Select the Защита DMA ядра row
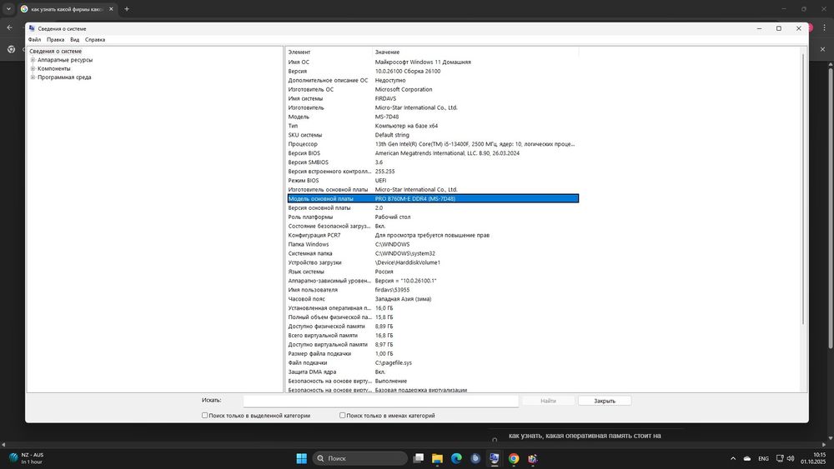Viewport: 834px width, 469px height. click(432, 372)
